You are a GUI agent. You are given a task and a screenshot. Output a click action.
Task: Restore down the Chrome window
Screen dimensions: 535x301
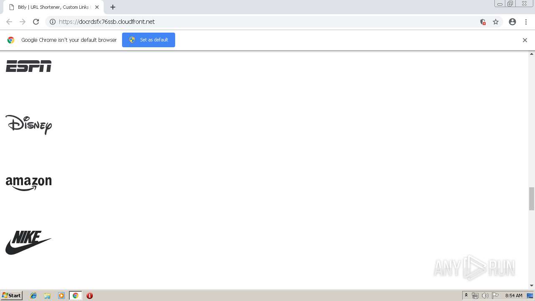coord(510,4)
